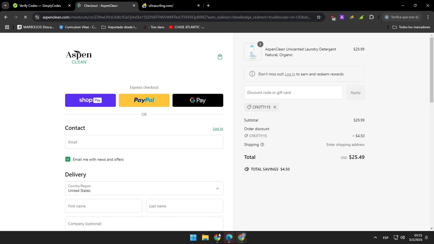The image size is (434, 244).
Task: Focus the Company (optional) field
Action: pos(144,223)
